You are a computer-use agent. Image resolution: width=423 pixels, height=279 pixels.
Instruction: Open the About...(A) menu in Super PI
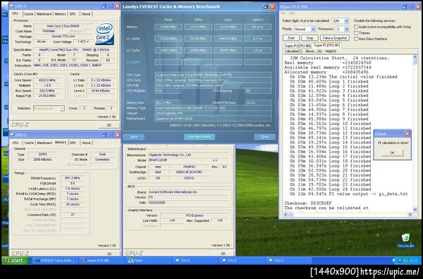314,51
